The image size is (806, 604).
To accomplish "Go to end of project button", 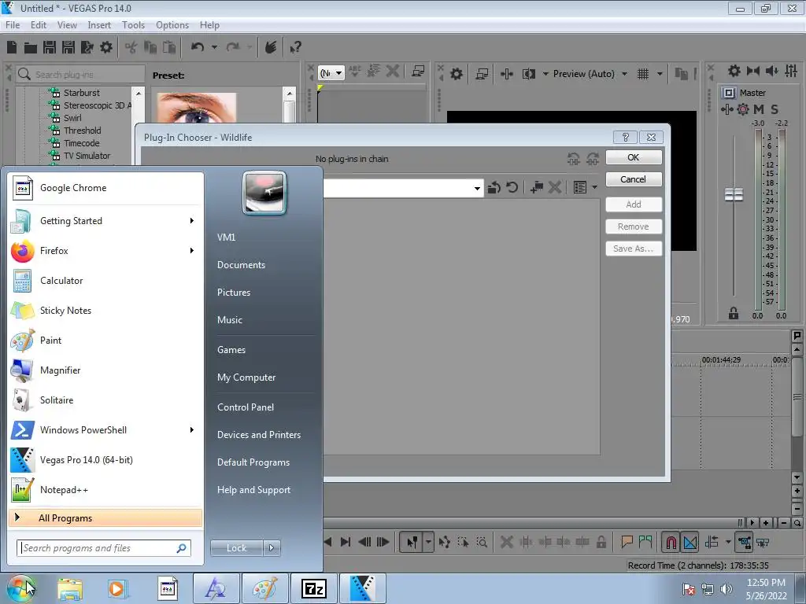I will click(346, 542).
